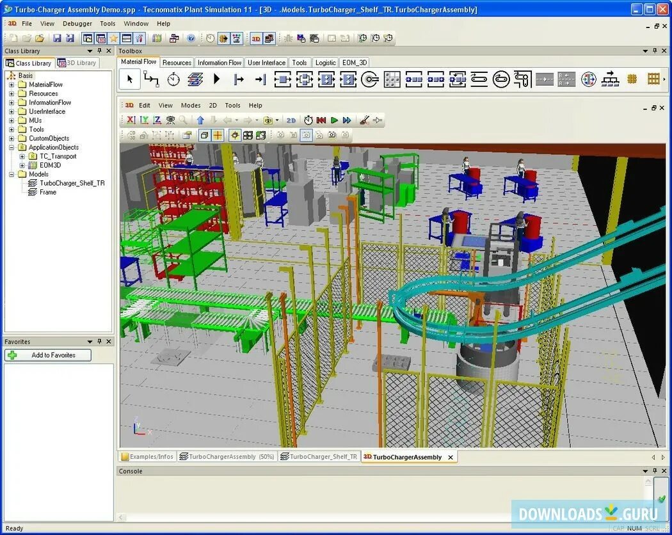This screenshot has width=672, height=535.
Task: Switch to 2D view via toolbar button
Action: point(291,120)
